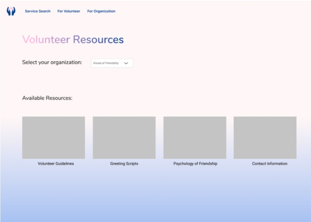Click the Greeting Scripts label
The width and height of the screenshot is (311, 222).
[124, 163]
